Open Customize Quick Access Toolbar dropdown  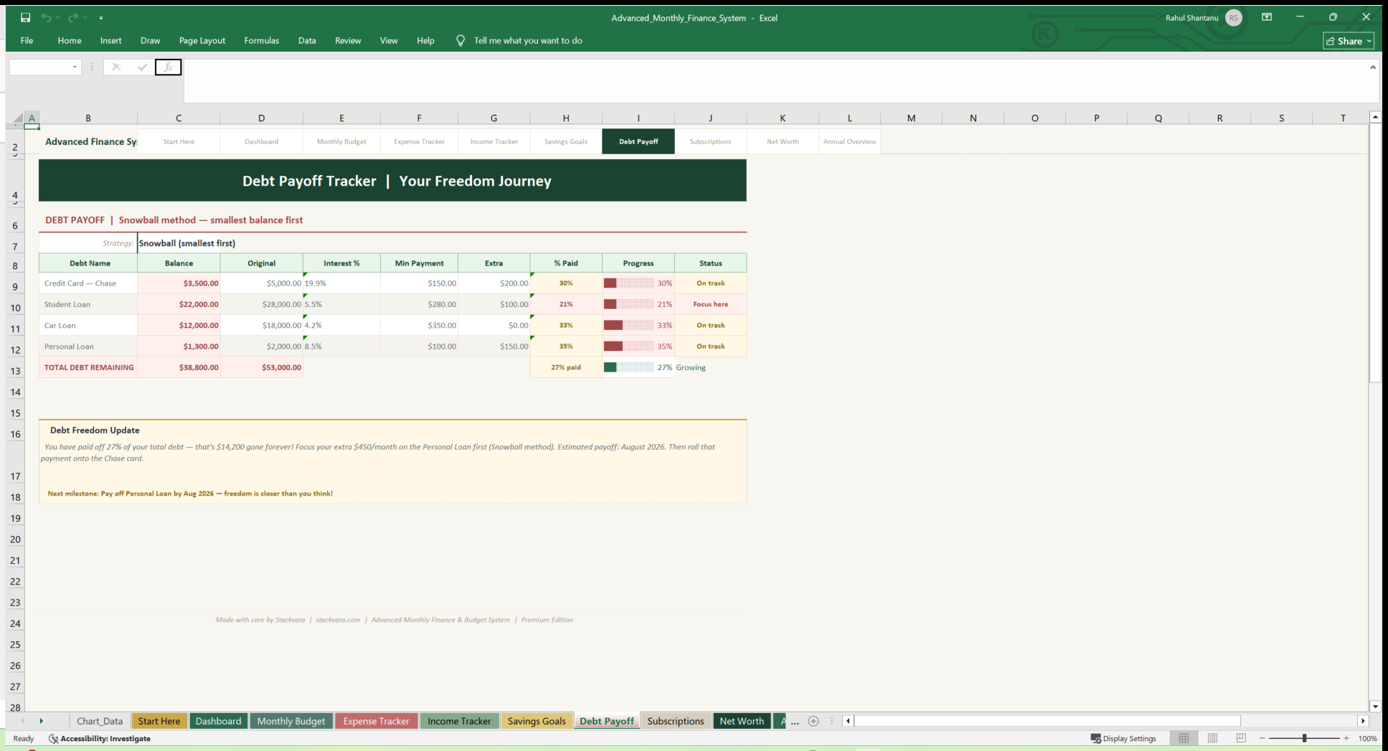click(101, 18)
